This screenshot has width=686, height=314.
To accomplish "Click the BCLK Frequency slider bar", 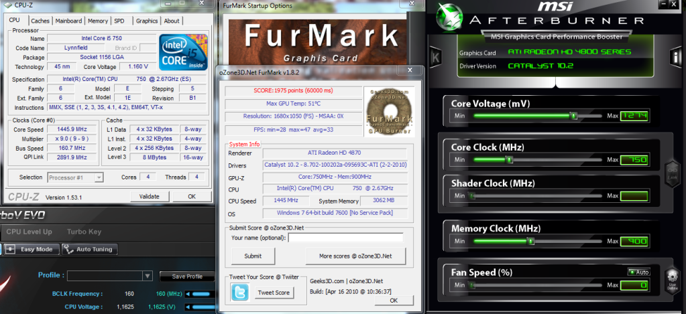I will 201,294.
